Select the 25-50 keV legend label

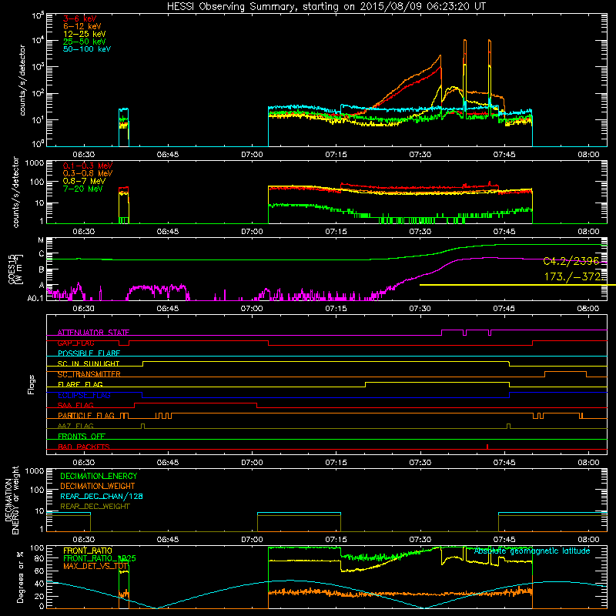click(84, 42)
